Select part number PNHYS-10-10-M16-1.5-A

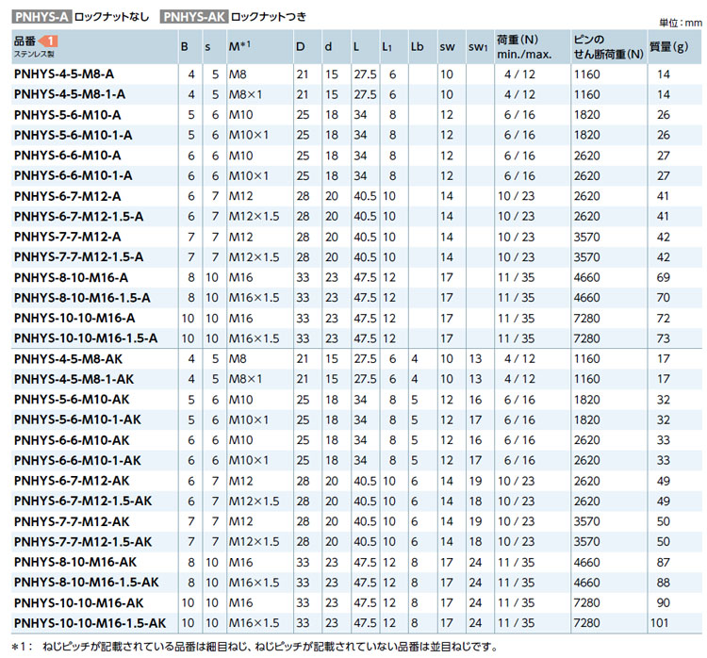[x=86, y=337]
